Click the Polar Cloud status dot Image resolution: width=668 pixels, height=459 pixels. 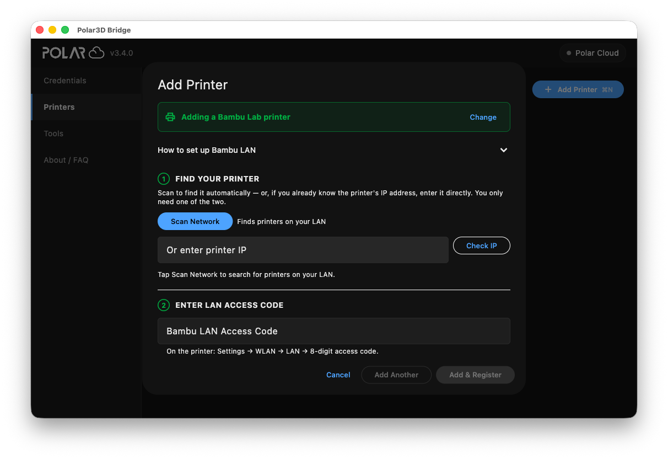[569, 53]
